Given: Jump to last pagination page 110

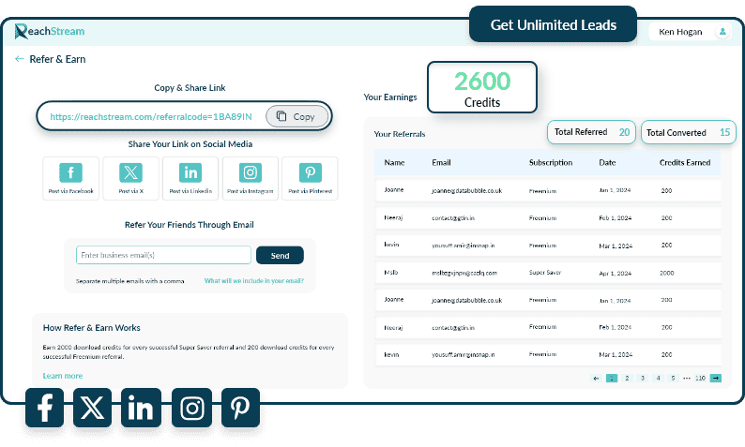Looking at the screenshot, I should click(x=700, y=379).
